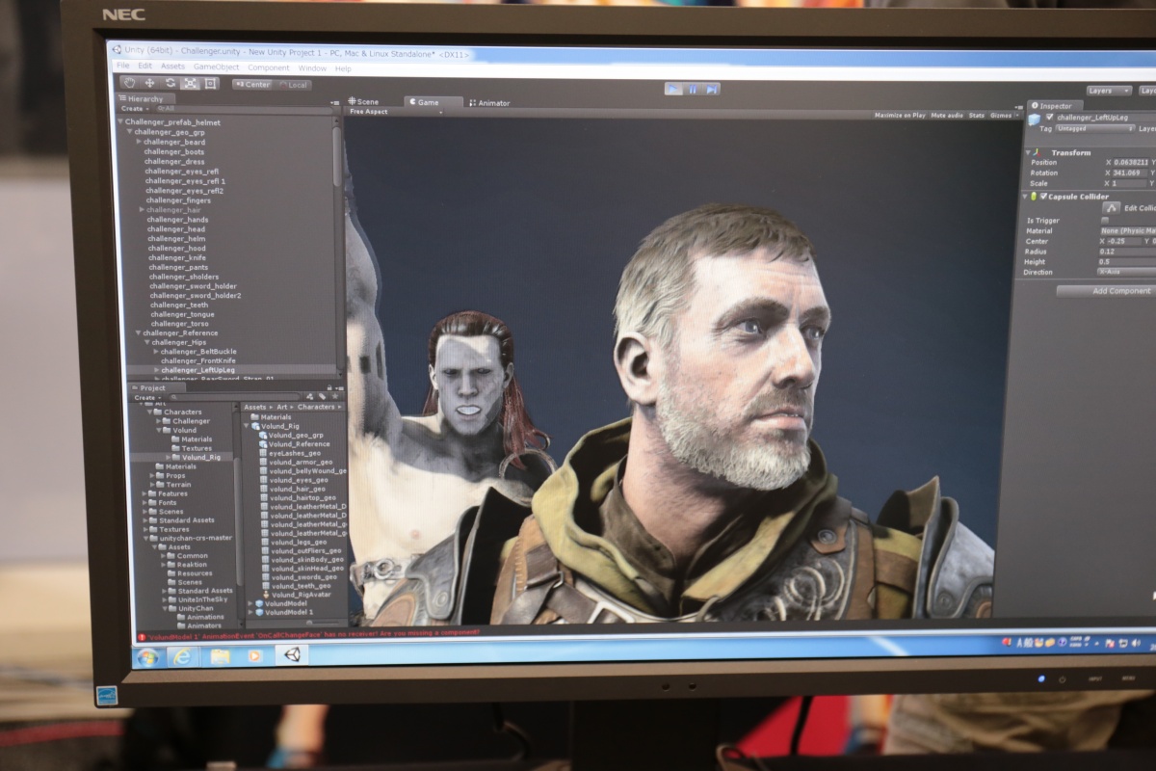Switch to the Animator tab
The height and width of the screenshot is (771, 1156).
point(489,102)
